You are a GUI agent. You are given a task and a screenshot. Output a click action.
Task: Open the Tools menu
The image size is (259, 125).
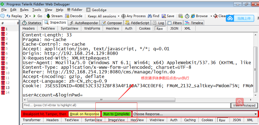point(36,10)
